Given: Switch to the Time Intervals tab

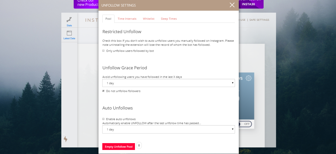Looking at the screenshot, I should [x=127, y=18].
